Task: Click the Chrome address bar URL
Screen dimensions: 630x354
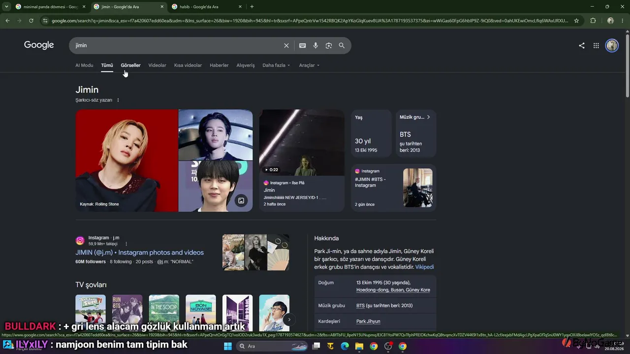Action: click(309, 21)
